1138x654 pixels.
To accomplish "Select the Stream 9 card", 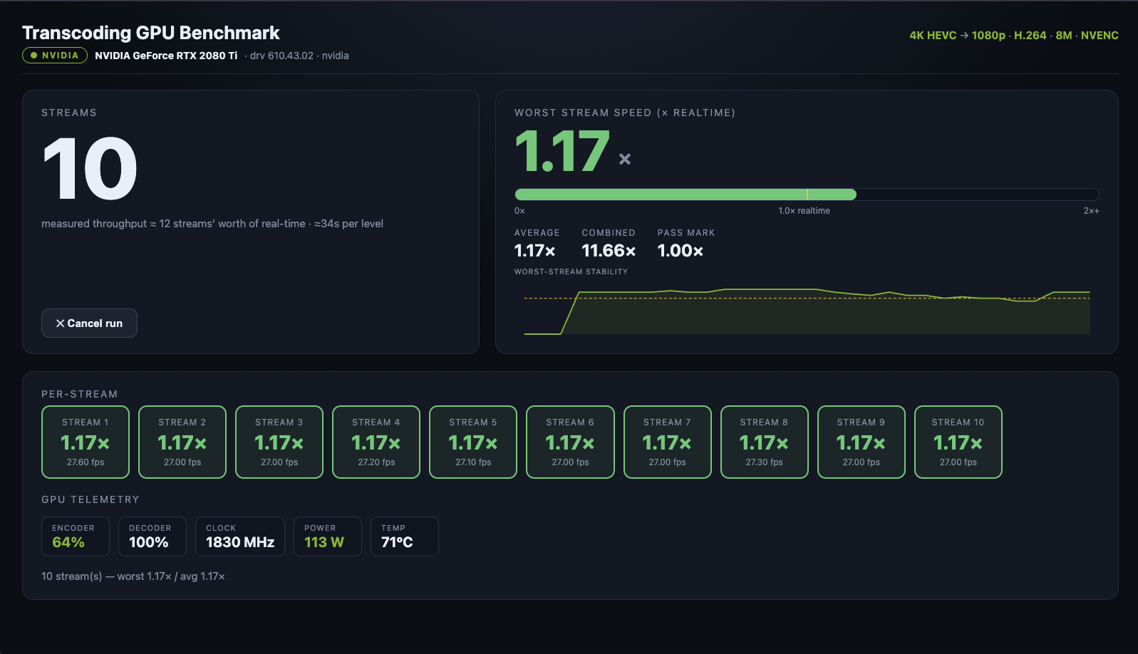I will [x=862, y=442].
